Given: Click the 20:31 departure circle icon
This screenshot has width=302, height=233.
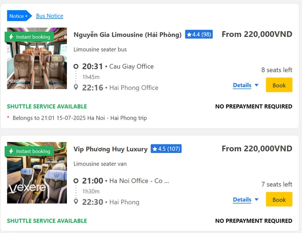Looking at the screenshot, I should [76, 67].
